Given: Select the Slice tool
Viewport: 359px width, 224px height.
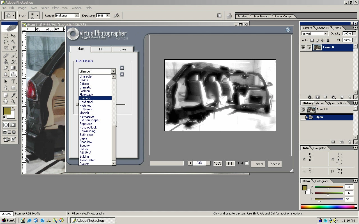Looking at the screenshot, I should [x=13, y=48].
